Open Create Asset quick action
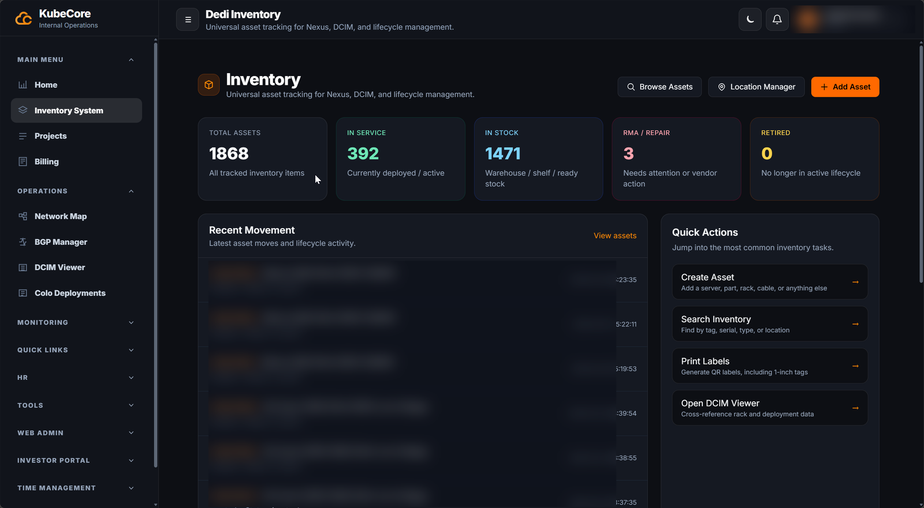The width and height of the screenshot is (924, 508). [770, 282]
